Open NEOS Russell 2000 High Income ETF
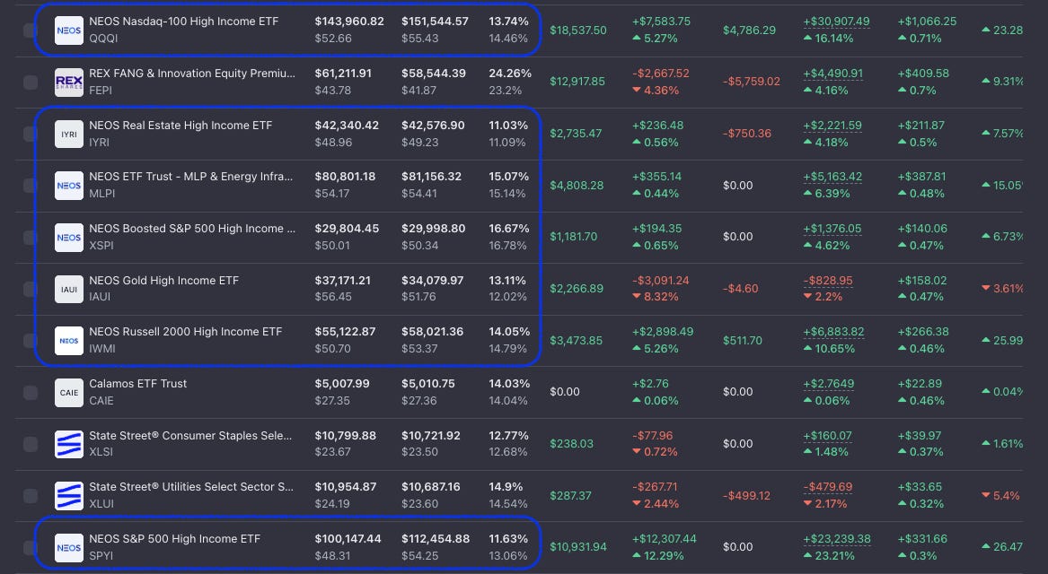 click(186, 332)
